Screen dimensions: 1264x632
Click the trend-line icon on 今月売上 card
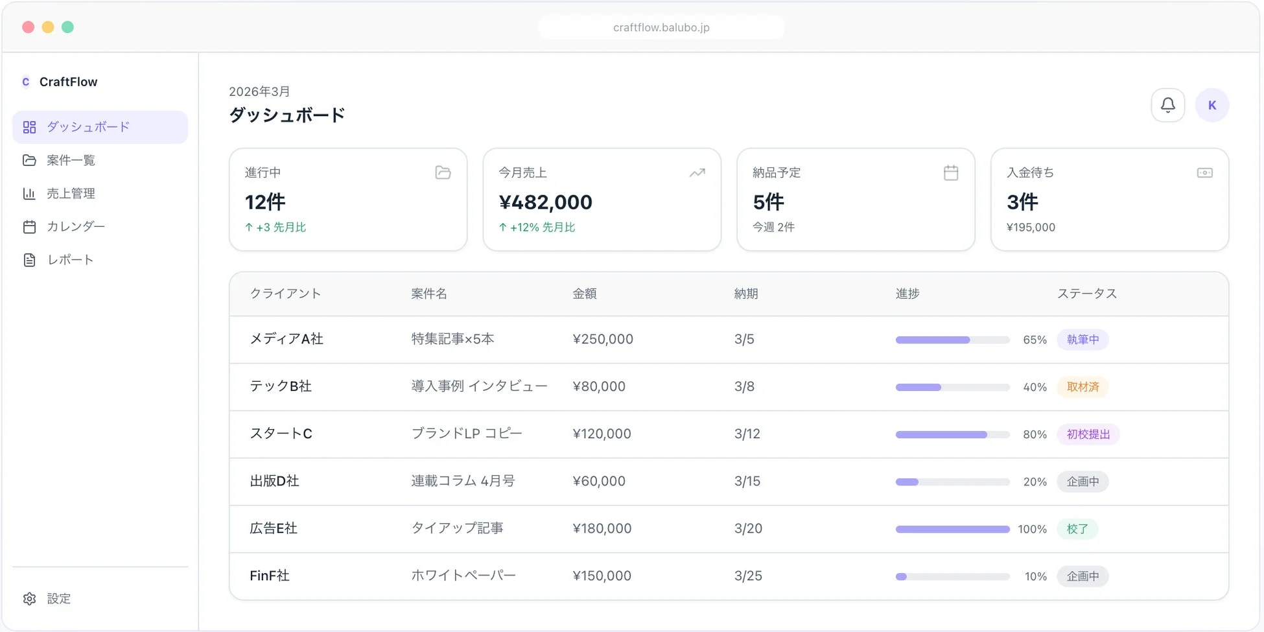pyautogui.click(x=697, y=172)
